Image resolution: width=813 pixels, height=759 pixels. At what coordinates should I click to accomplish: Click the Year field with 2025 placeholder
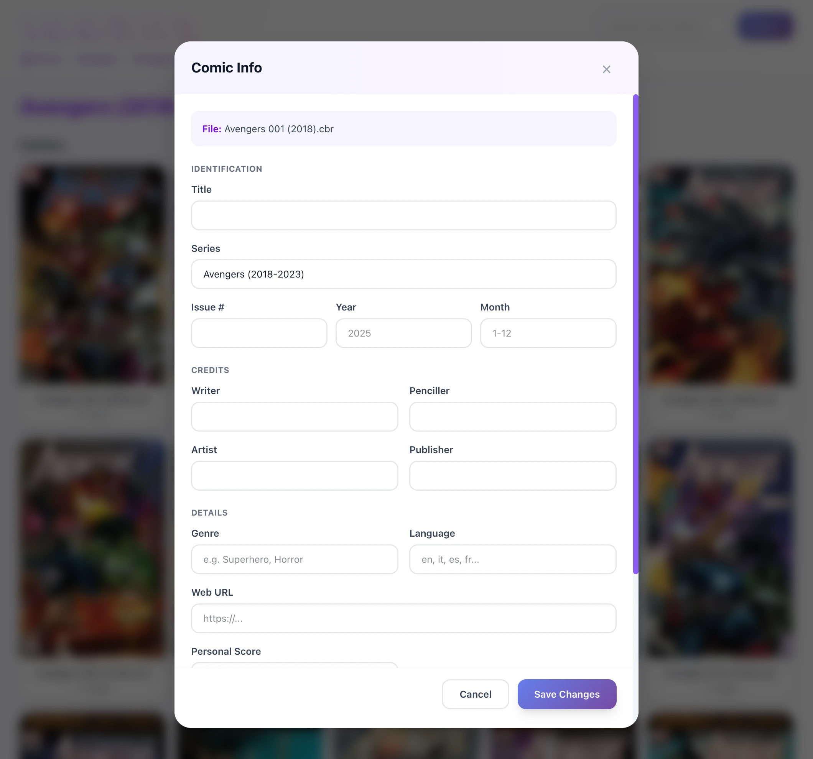pyautogui.click(x=403, y=333)
